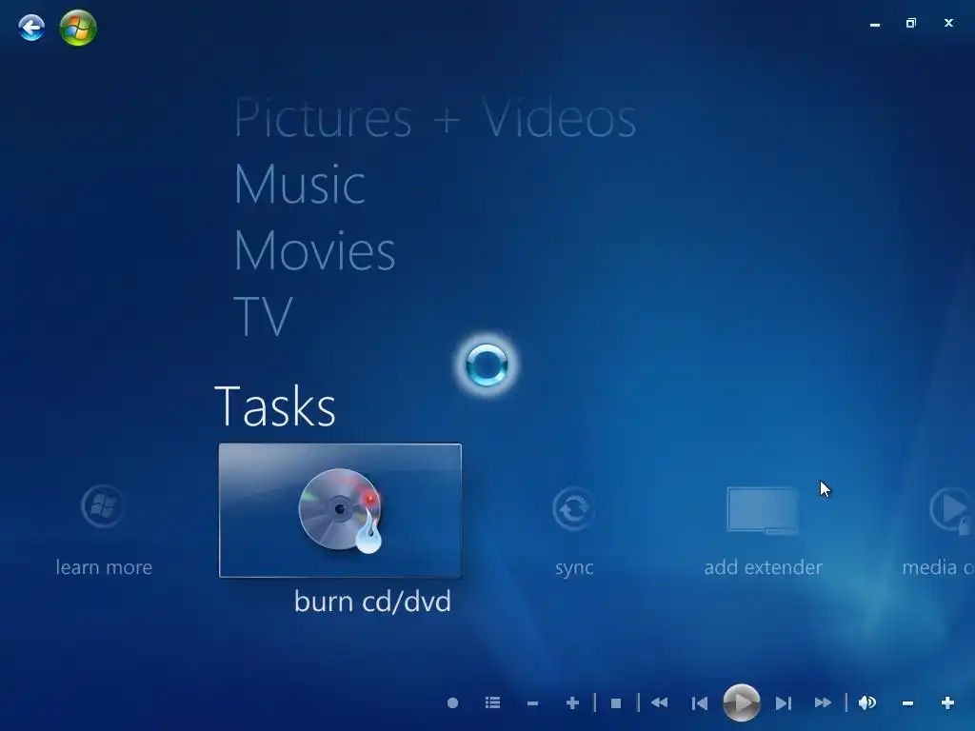Skip to previous track
Viewport: 975px width, 731px height.
pos(700,703)
